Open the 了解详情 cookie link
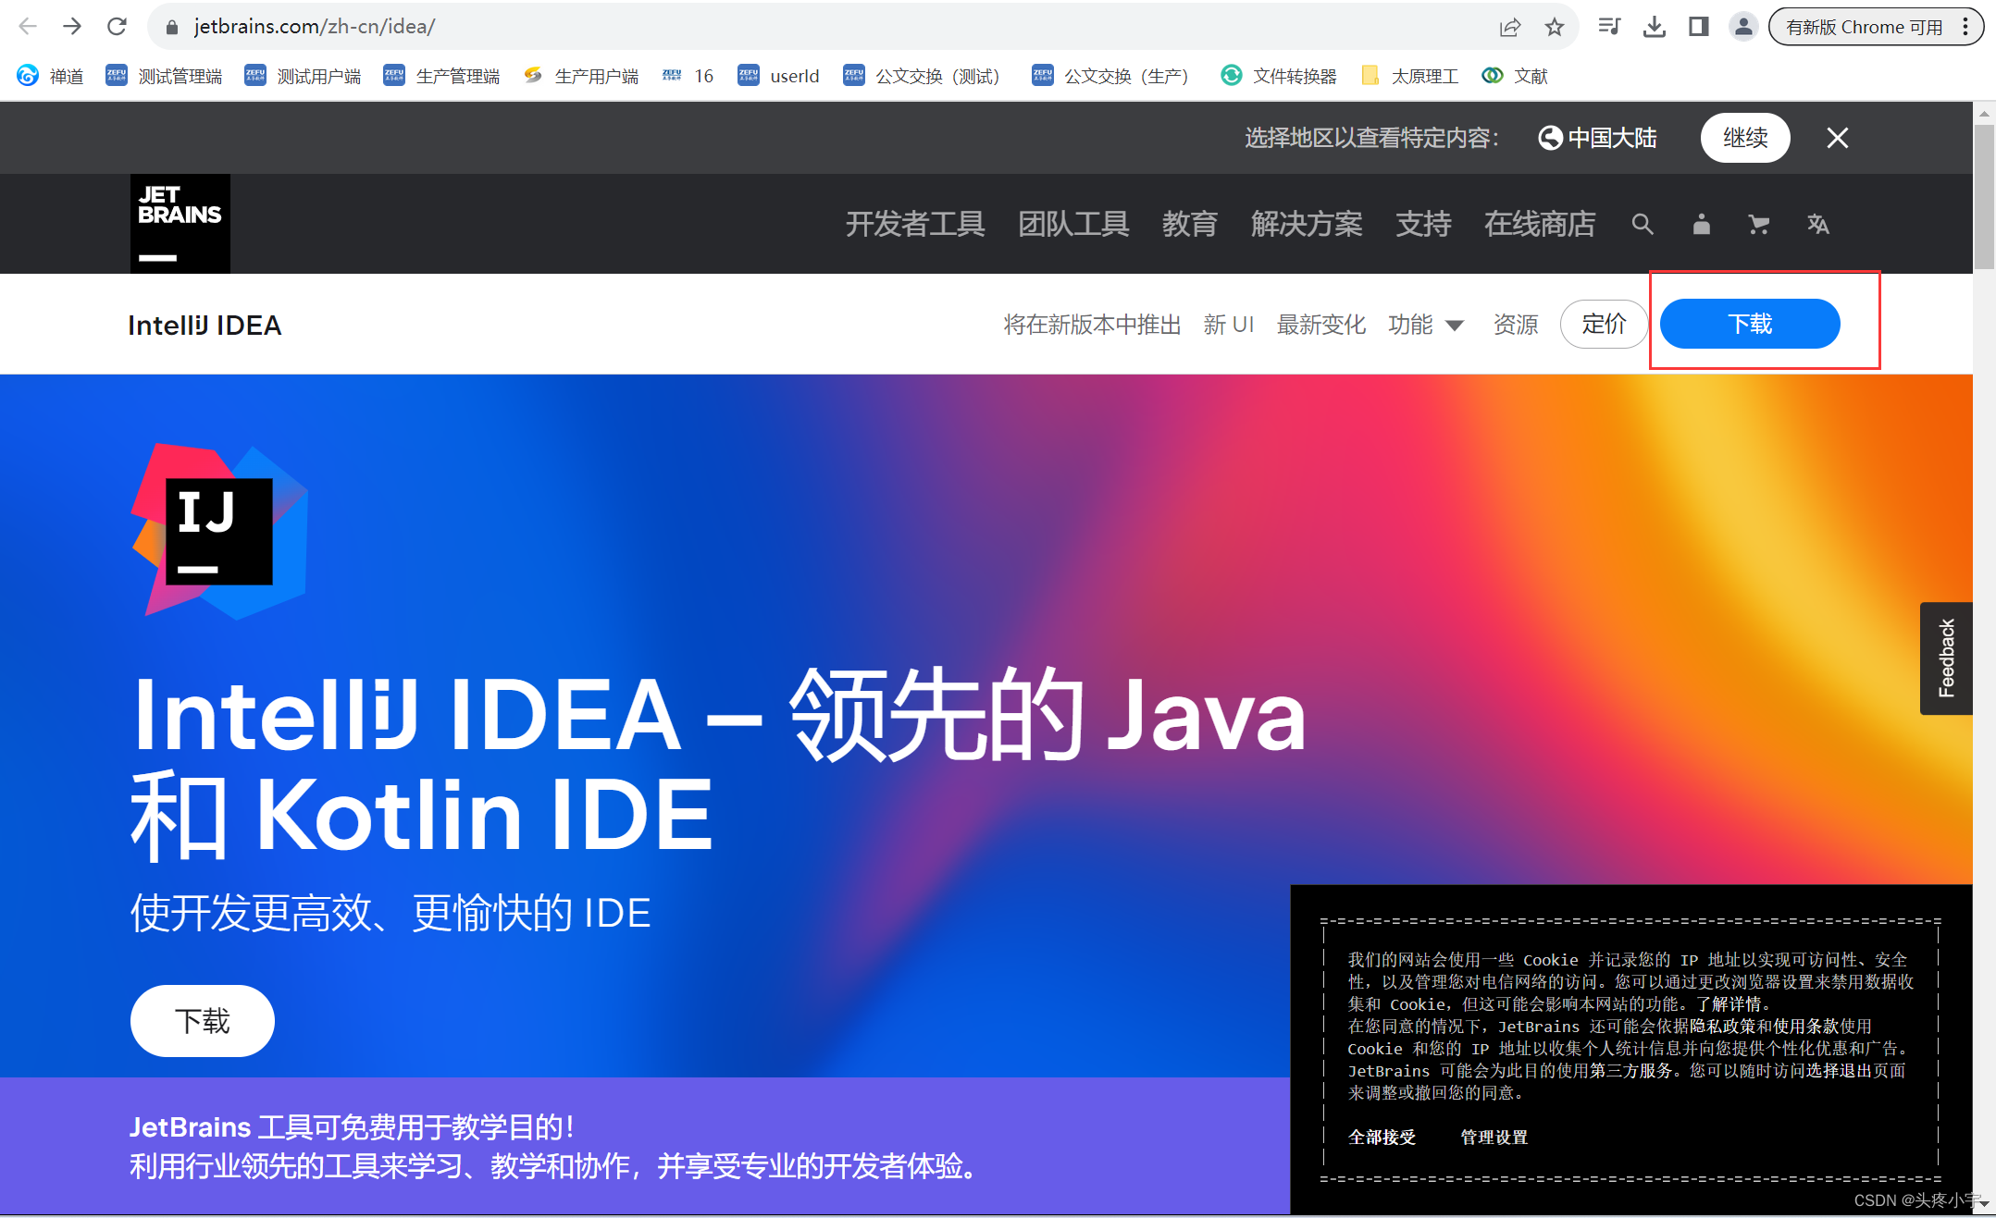This screenshot has width=1996, height=1218. coord(1728,1003)
